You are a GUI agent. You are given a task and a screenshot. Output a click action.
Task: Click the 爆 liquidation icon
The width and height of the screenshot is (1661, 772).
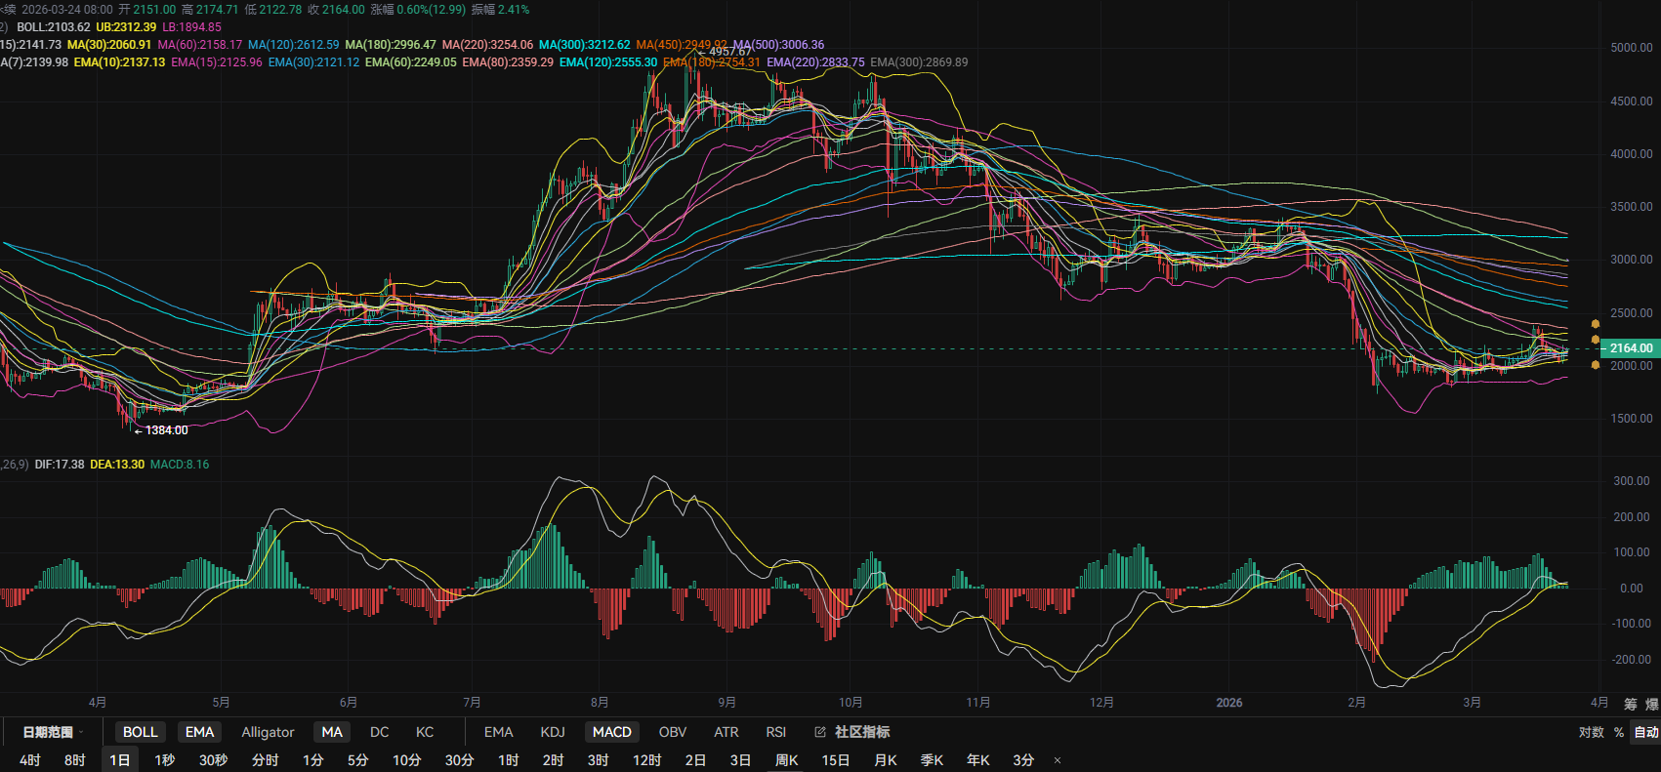click(x=1651, y=704)
